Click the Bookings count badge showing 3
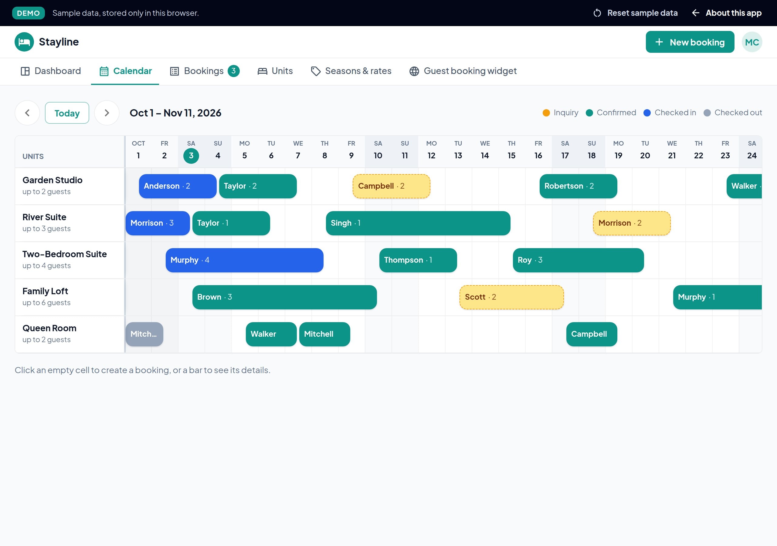777x546 pixels. (233, 71)
